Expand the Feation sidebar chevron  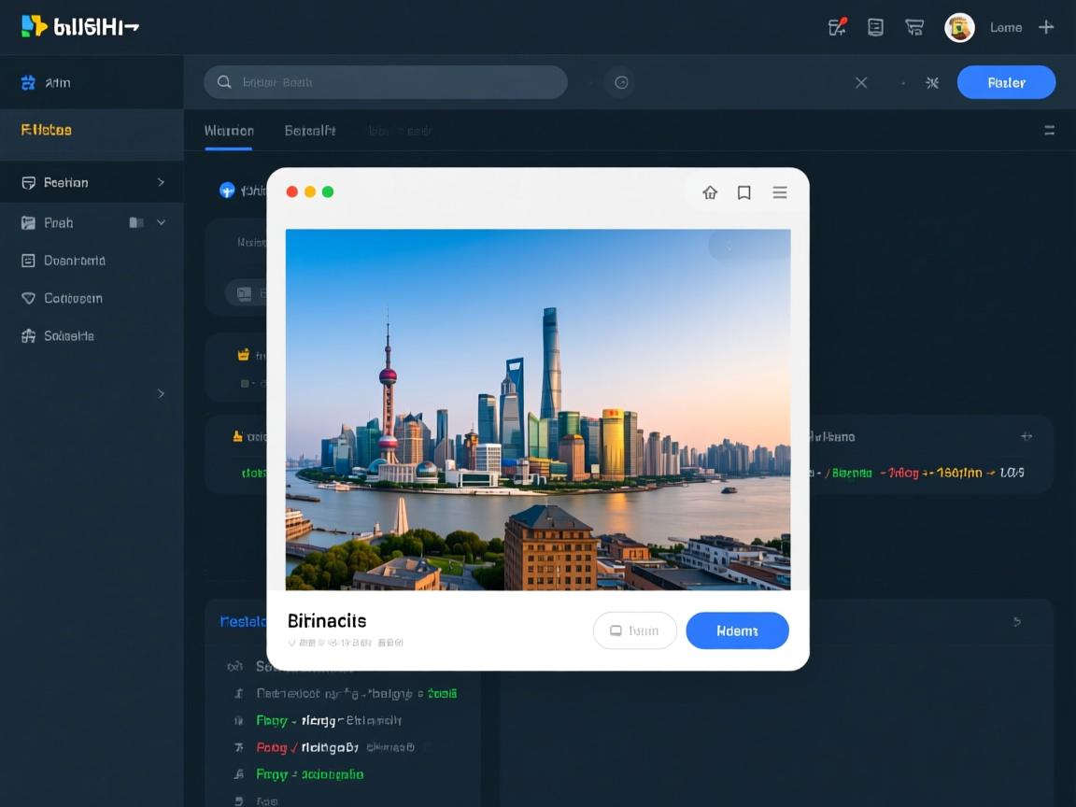(161, 182)
